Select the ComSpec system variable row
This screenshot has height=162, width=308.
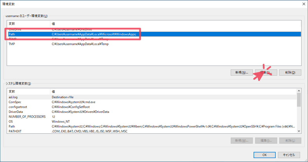[15, 102]
